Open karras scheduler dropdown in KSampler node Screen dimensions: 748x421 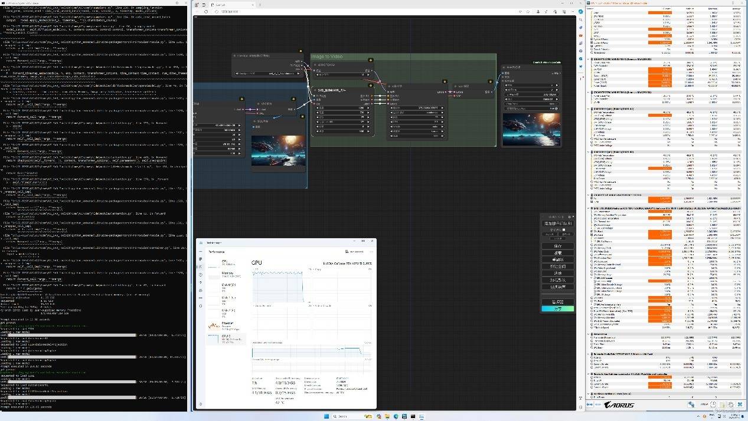click(417, 131)
